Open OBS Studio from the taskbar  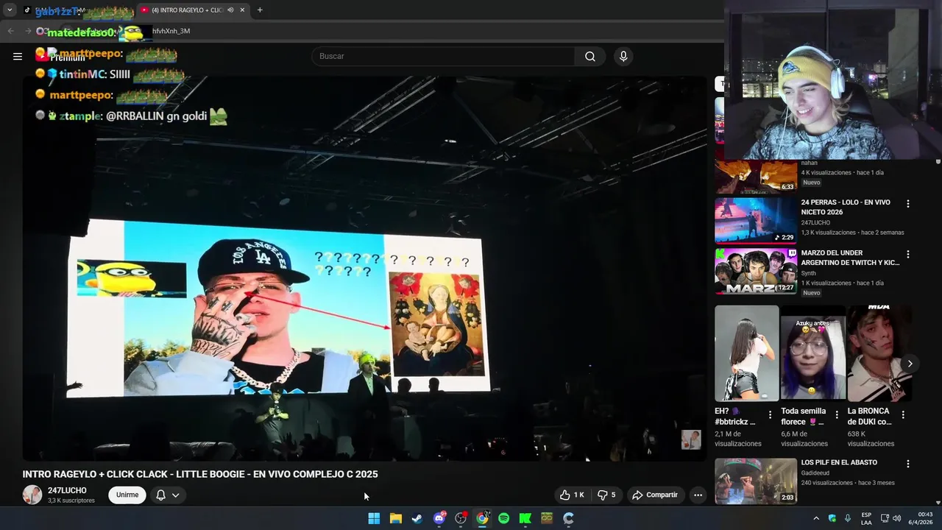(x=461, y=518)
